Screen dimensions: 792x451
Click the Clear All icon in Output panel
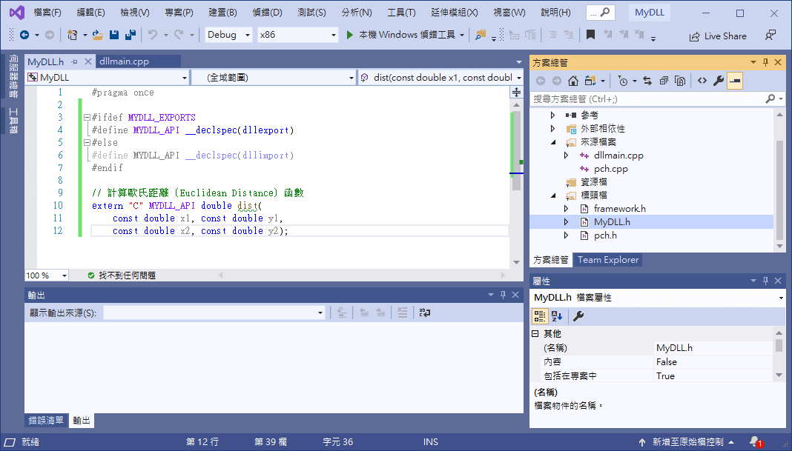tap(402, 313)
